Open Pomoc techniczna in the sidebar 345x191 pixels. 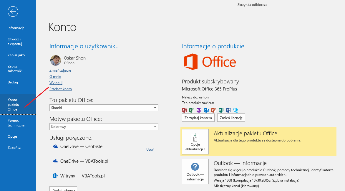pos(16,123)
